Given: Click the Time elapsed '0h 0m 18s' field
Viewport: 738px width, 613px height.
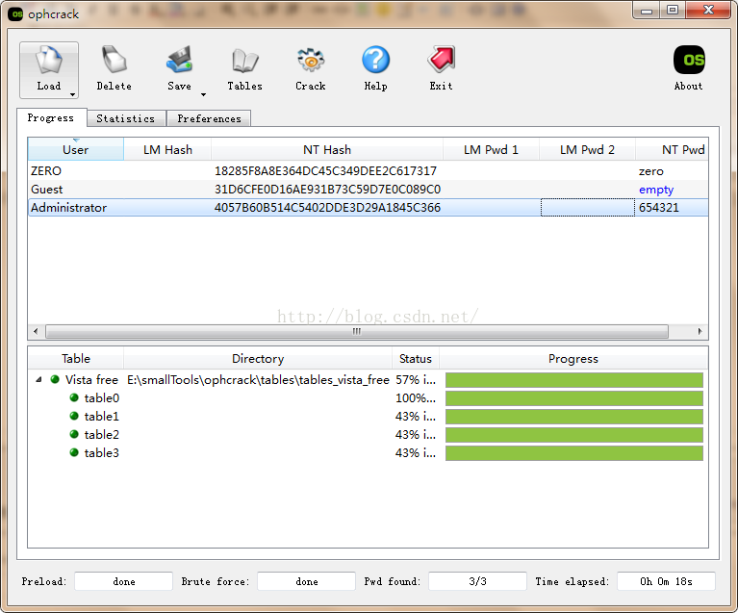Looking at the screenshot, I should (666, 581).
